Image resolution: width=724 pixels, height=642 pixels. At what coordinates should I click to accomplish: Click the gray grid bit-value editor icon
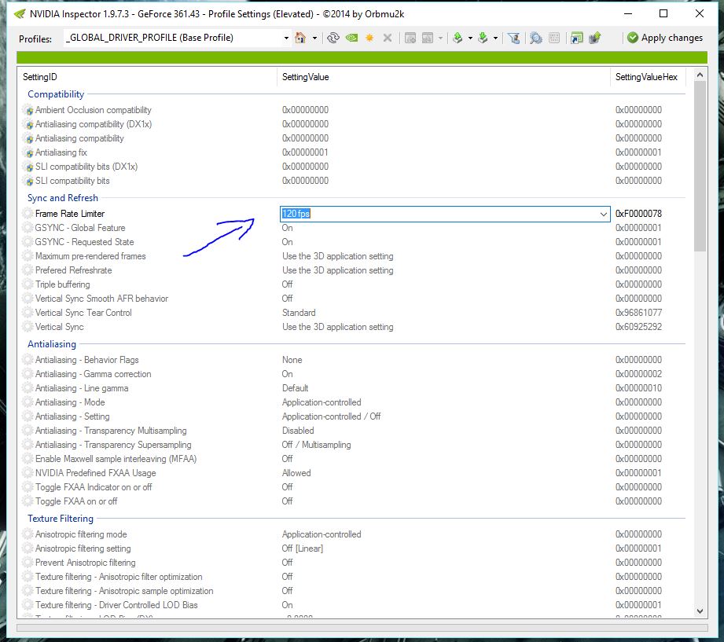coord(554,38)
